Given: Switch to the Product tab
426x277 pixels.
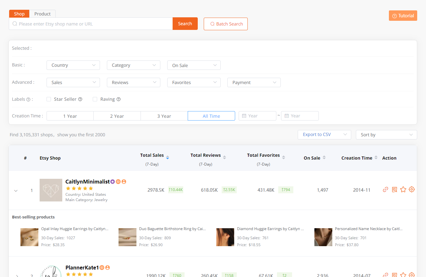Looking at the screenshot, I should [42, 14].
